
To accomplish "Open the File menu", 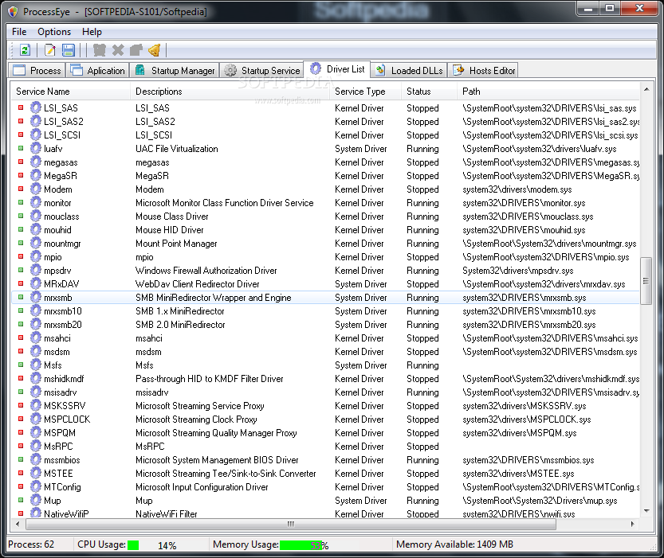I will pos(19,32).
